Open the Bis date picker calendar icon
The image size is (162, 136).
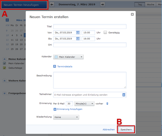pos(78,39)
